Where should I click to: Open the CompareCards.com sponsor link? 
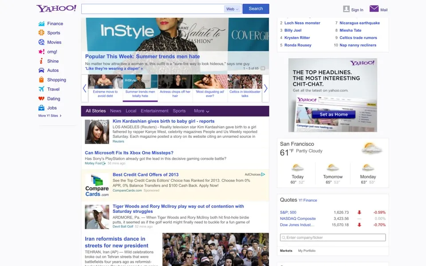click(x=127, y=191)
